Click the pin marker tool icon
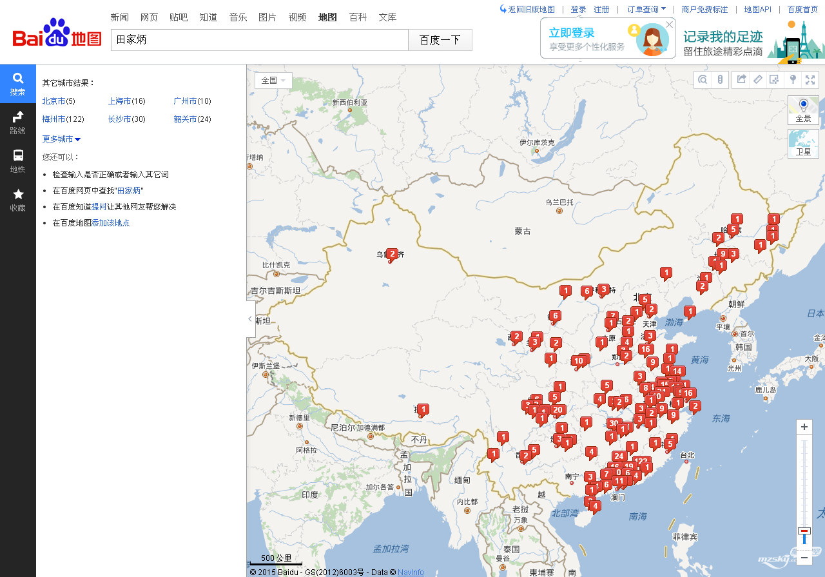 click(x=793, y=80)
